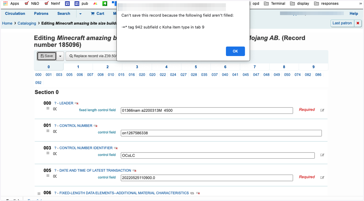The width and height of the screenshot is (364, 201).
Task: Expand the Save button dropdown arrow
Action: (x=60, y=56)
